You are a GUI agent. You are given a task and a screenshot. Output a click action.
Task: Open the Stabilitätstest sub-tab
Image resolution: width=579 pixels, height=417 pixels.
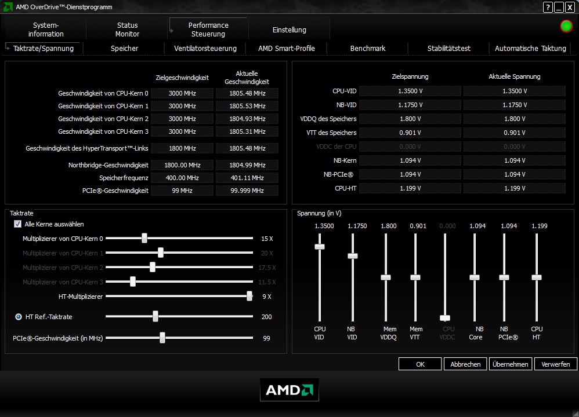pos(449,48)
